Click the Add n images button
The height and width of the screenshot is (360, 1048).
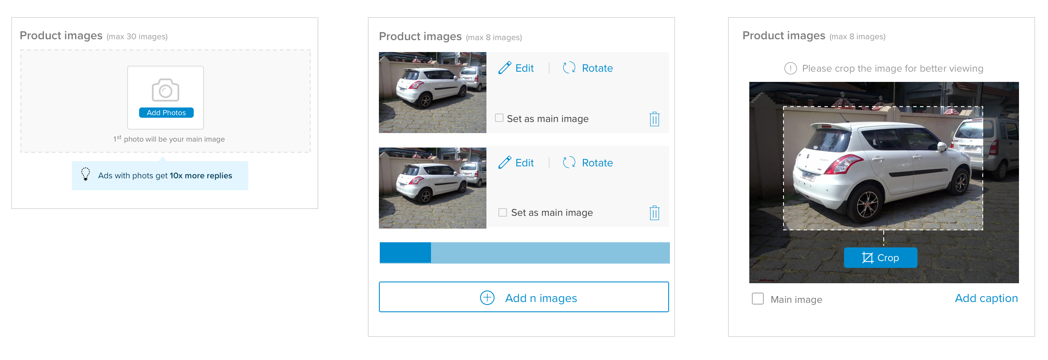click(x=524, y=297)
